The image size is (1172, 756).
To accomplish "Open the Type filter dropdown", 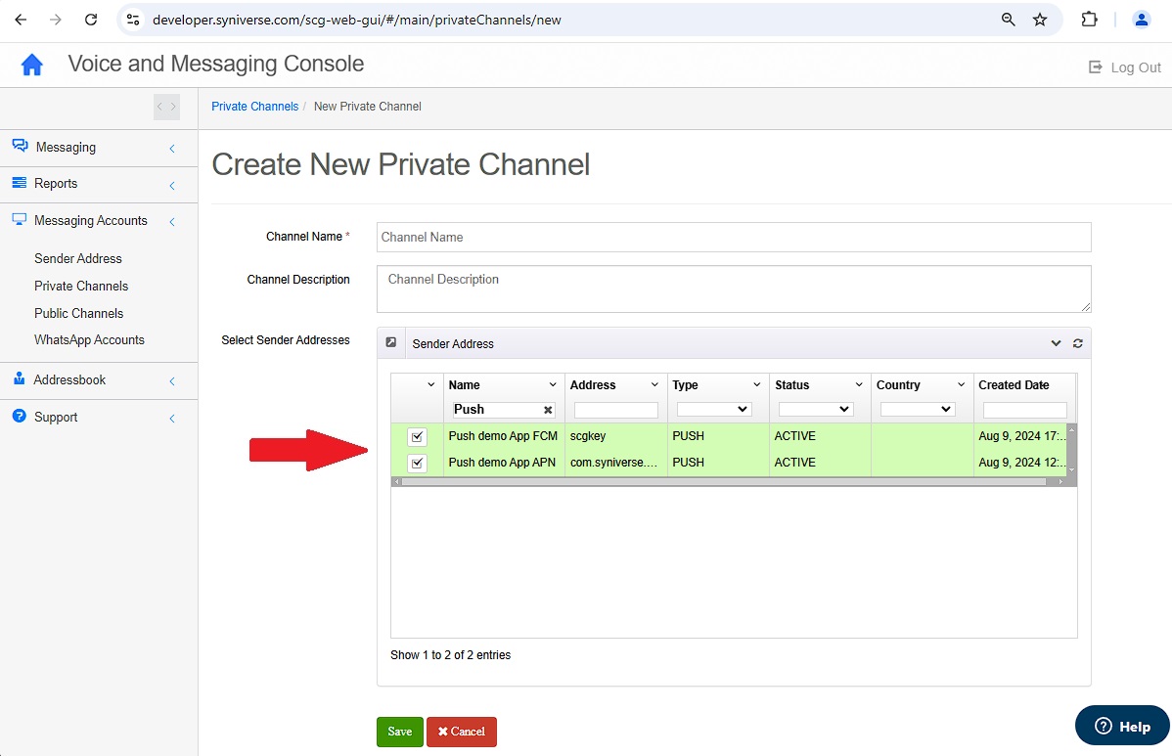I will [x=714, y=410].
